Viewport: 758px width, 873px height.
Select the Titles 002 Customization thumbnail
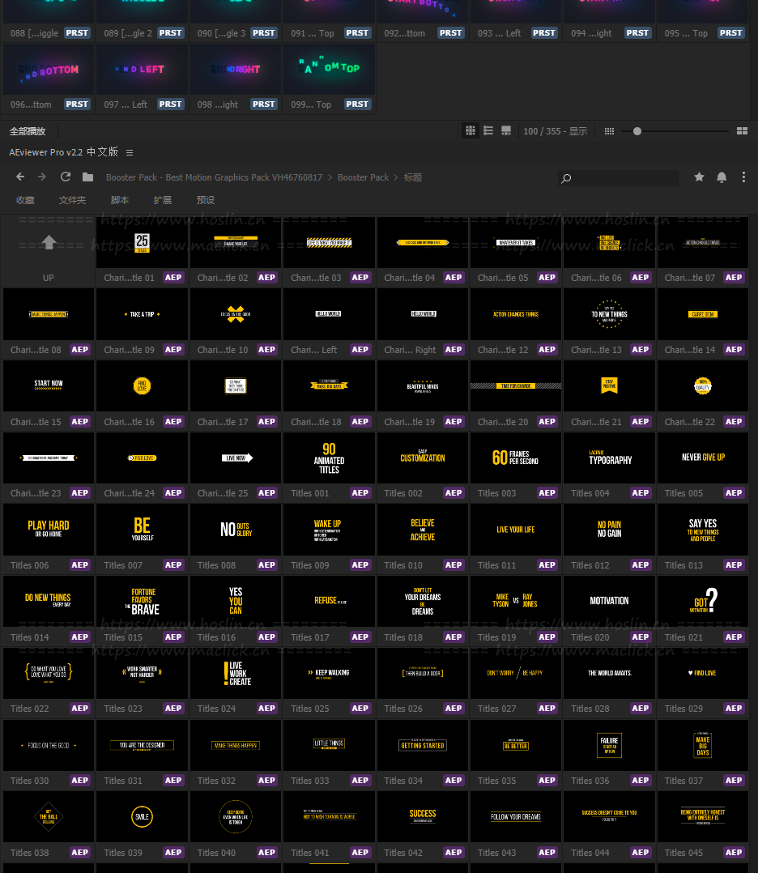(x=423, y=458)
